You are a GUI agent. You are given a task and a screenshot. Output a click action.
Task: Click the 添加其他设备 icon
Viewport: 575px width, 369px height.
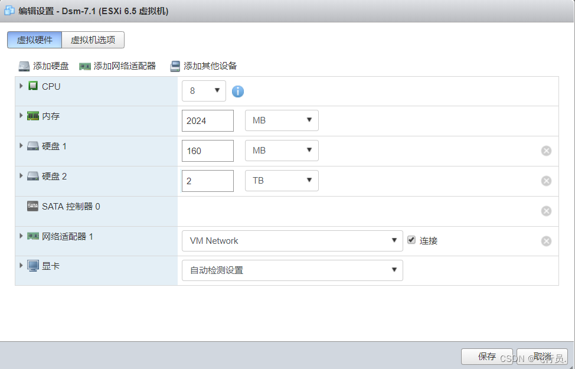coord(175,66)
